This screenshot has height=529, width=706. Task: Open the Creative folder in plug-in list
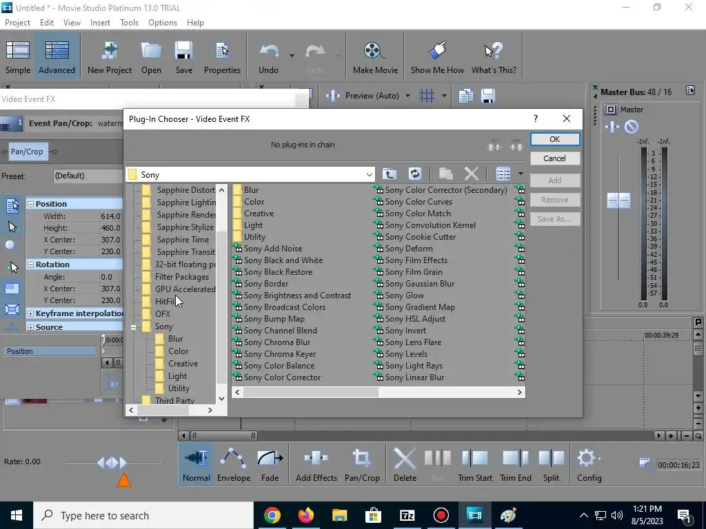coord(259,214)
